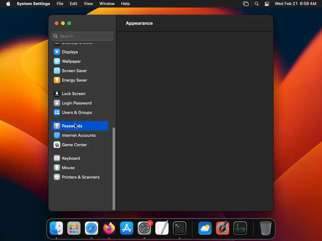322x241 pixels.
Task: Click the Printers & Scanners printer icon
Action: 57,177
